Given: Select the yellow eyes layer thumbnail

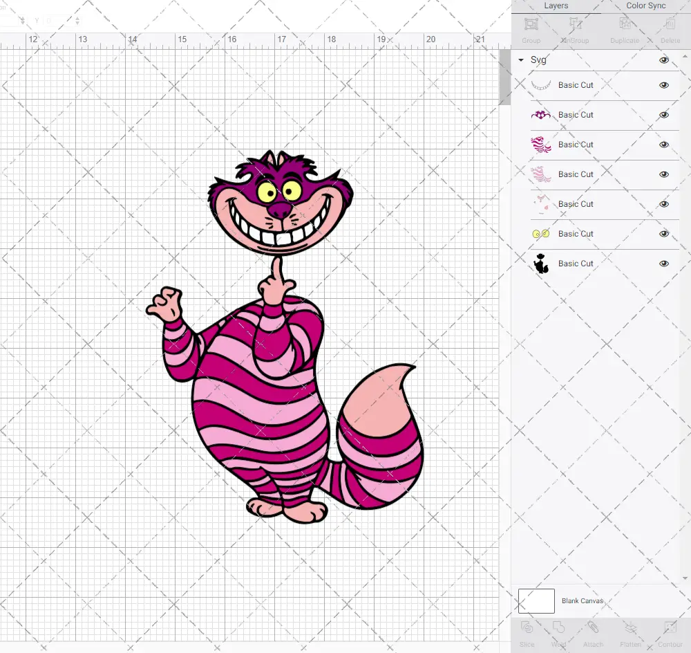Looking at the screenshot, I should pos(541,234).
